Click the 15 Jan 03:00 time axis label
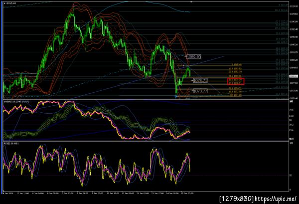299x204 pixels. (x=187, y=194)
